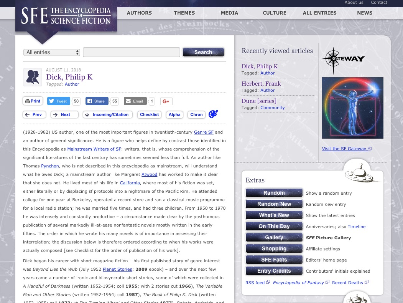The height and width of the screenshot is (303, 403).
Task: Open the Culture menu
Action: [x=275, y=13]
